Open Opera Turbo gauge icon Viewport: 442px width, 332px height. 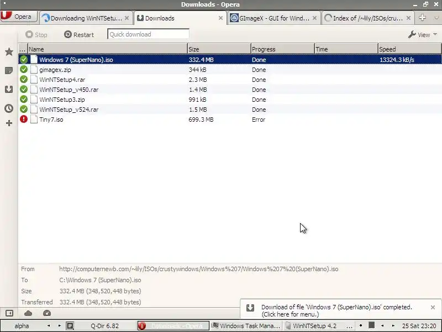point(47,313)
